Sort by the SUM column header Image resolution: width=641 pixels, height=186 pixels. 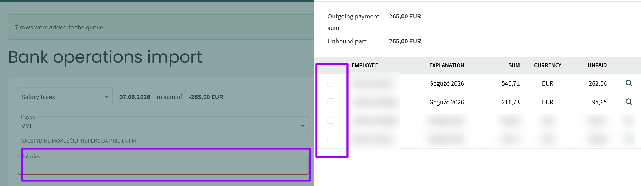point(514,65)
